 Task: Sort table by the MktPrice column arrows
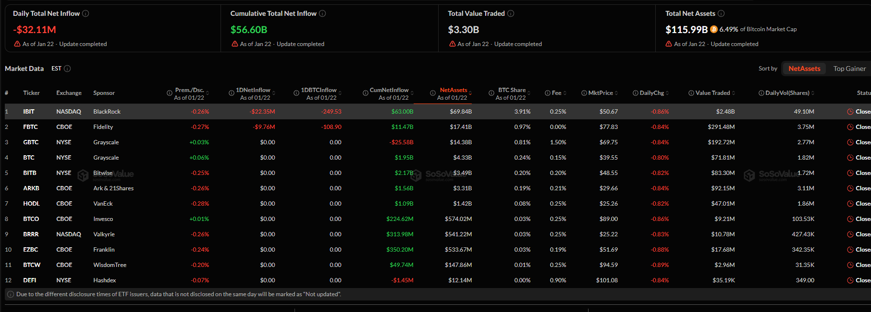click(616, 93)
